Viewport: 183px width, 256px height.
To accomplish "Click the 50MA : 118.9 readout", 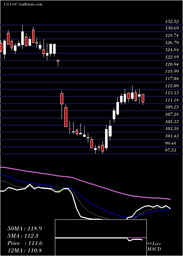I will tap(25, 229).
